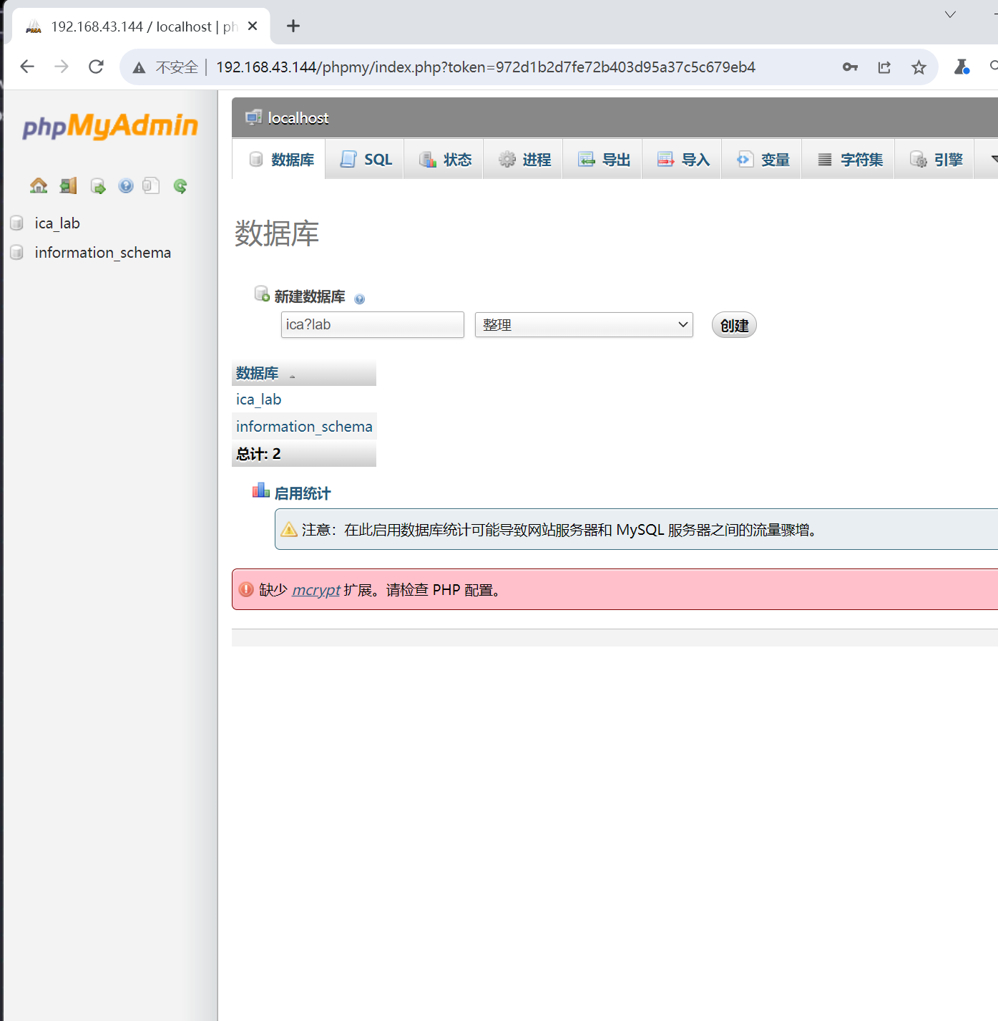The height and width of the screenshot is (1021, 998).
Task: Open ica_lab in the sidebar
Action: point(57,223)
